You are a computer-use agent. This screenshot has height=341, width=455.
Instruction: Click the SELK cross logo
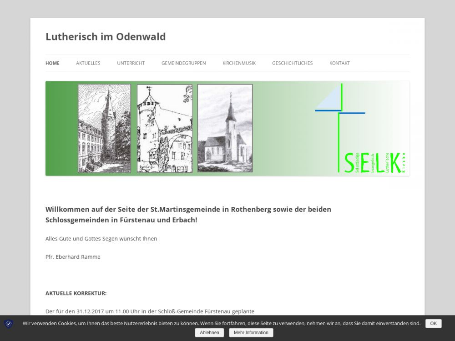click(340, 111)
